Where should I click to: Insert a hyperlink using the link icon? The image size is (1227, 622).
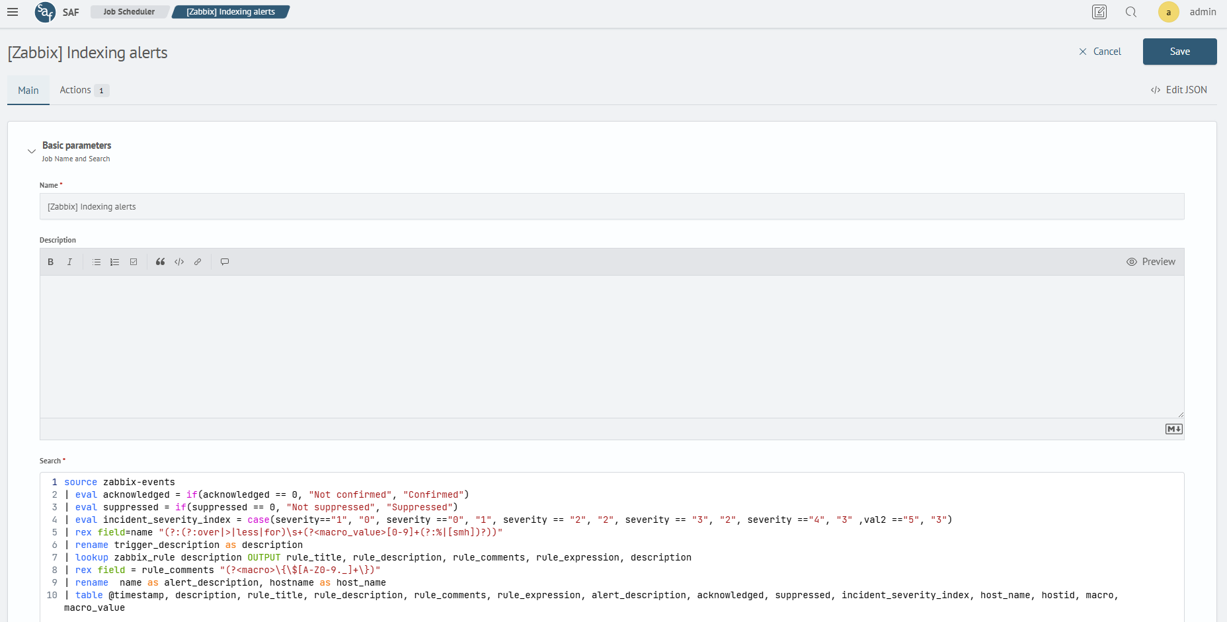pos(198,262)
